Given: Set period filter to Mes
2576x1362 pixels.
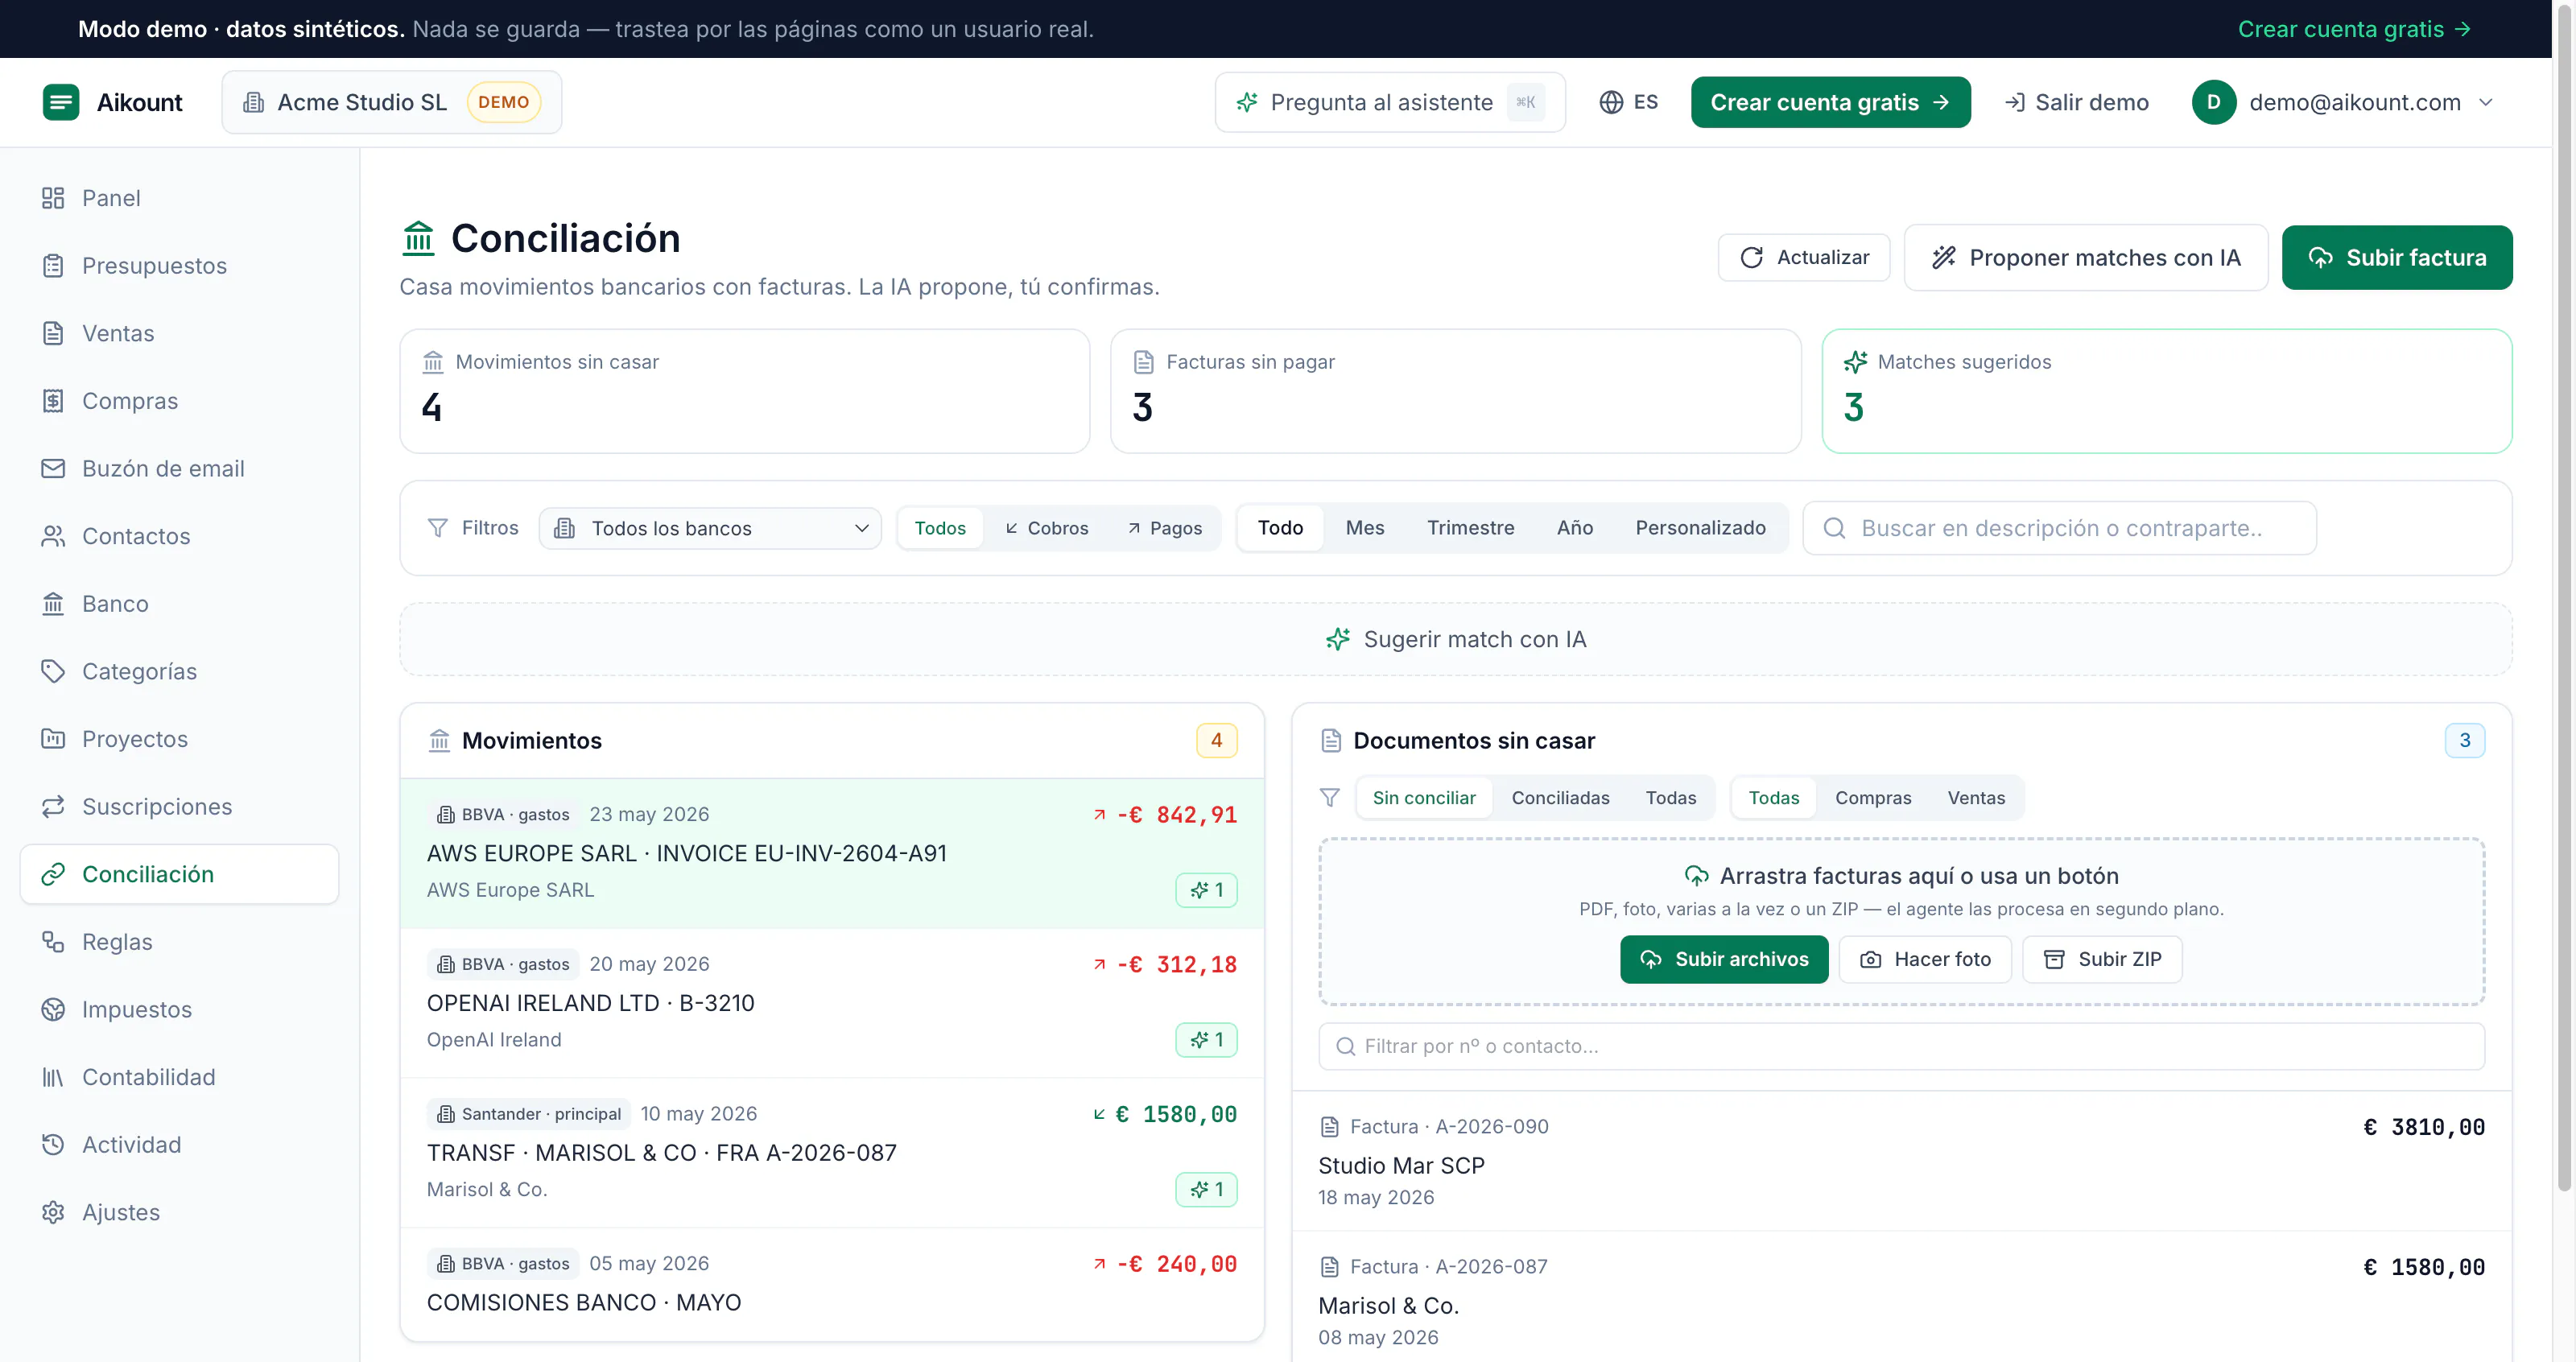Looking at the screenshot, I should point(1365,528).
